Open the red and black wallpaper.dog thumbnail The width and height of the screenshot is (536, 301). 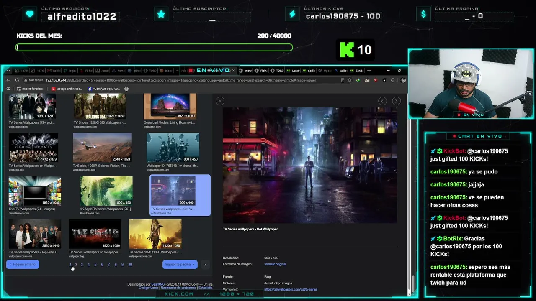click(x=95, y=234)
